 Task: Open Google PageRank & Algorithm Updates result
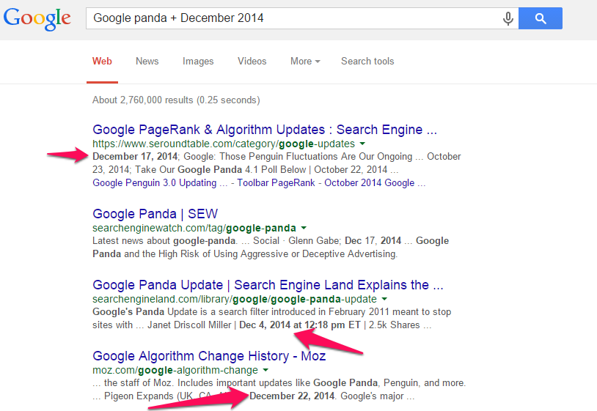click(x=265, y=130)
